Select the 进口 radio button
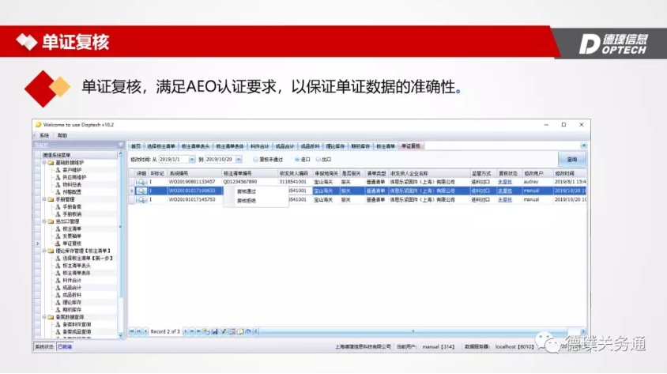667x374 pixels. coord(297,159)
